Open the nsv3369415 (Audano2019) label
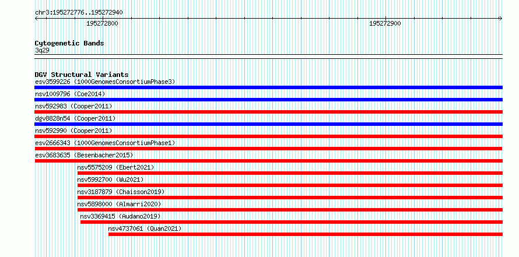 coord(120,216)
